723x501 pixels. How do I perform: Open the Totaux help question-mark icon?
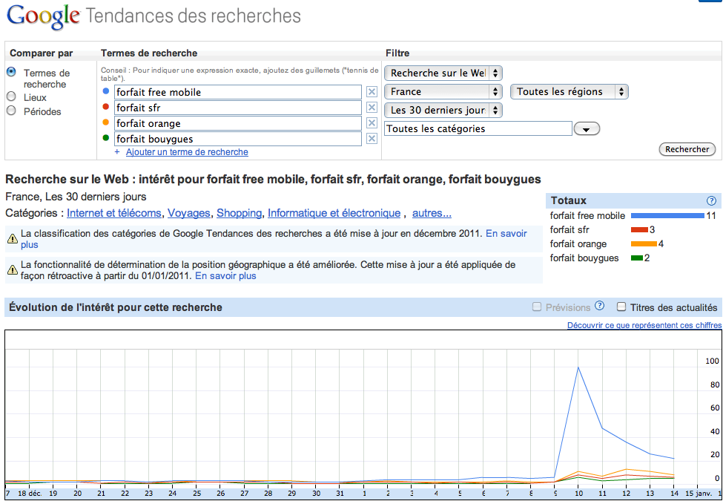pyautogui.click(x=711, y=200)
